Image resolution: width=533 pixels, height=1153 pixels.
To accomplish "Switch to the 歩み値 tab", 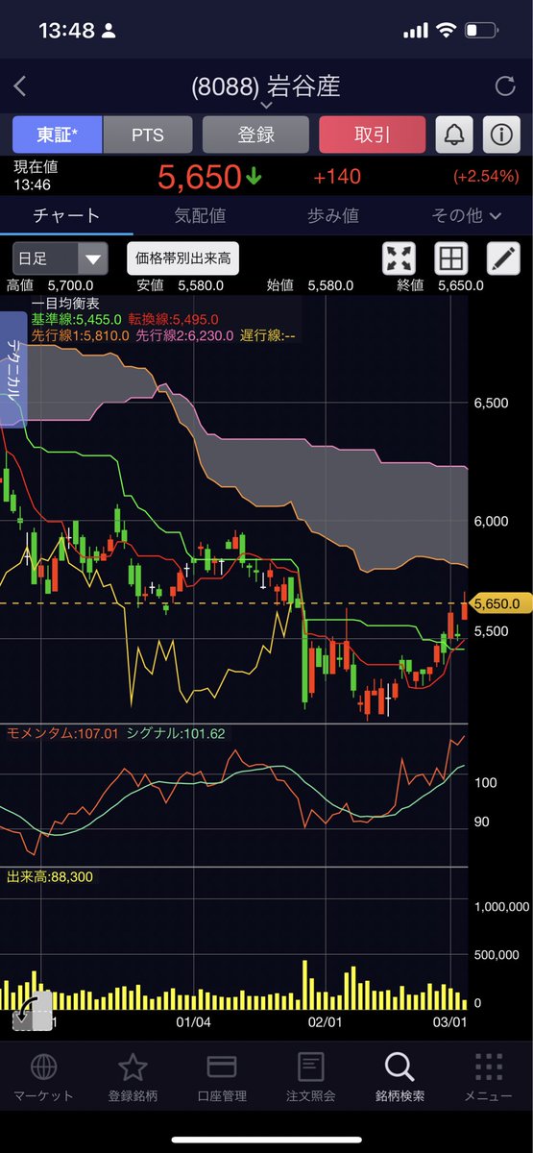I will pos(332,215).
